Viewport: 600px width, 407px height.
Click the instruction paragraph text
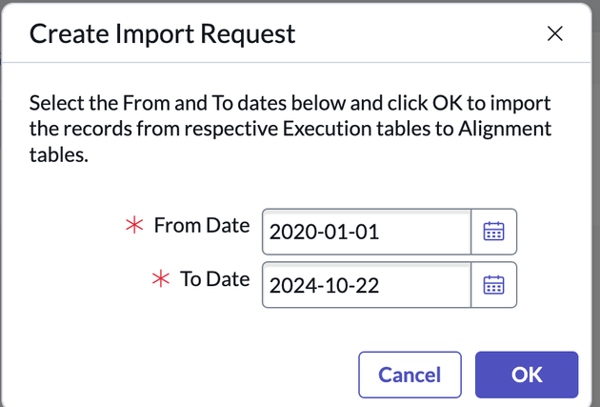290,129
